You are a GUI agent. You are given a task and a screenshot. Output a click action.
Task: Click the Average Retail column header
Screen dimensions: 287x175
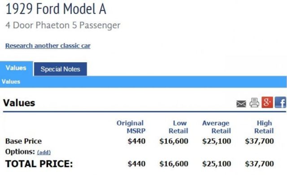click(216, 127)
